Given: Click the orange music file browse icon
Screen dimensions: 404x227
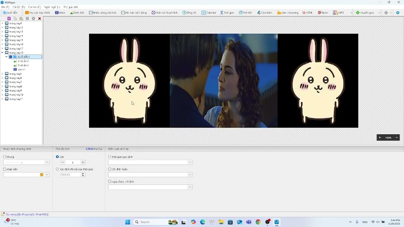Looking at the screenshot, I should [x=42, y=175].
